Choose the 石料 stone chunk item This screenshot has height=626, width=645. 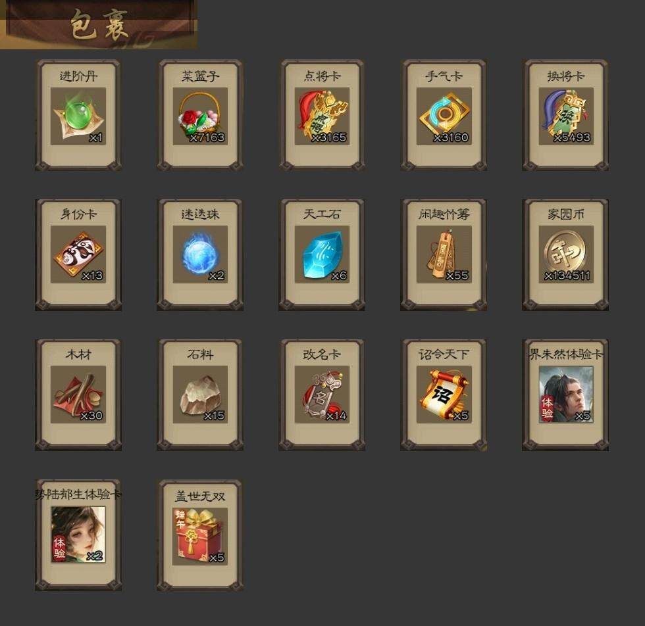click(x=200, y=395)
